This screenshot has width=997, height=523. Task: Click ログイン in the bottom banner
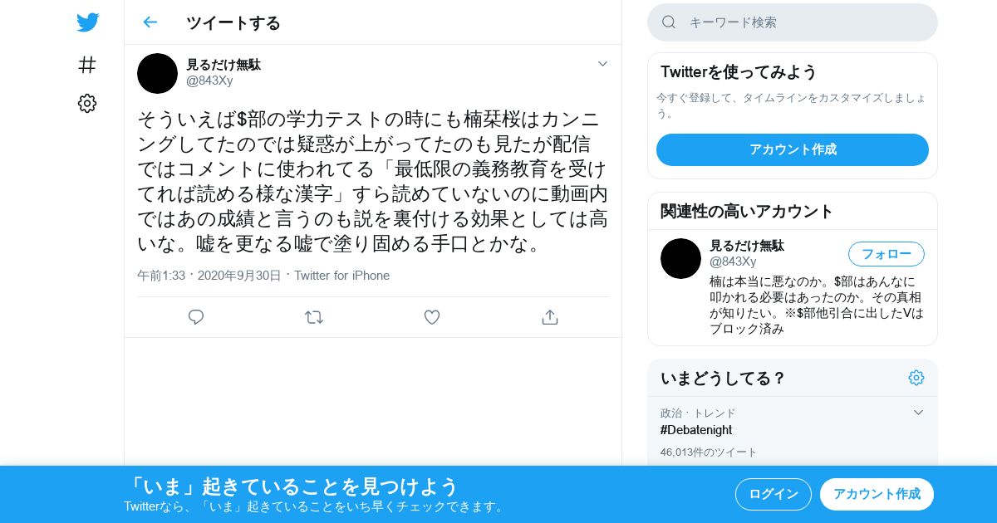coord(774,494)
